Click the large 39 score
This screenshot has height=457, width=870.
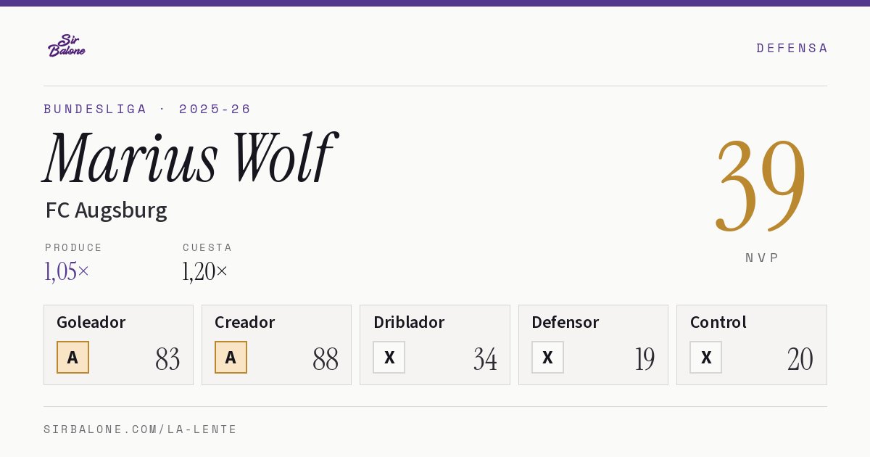click(761, 186)
